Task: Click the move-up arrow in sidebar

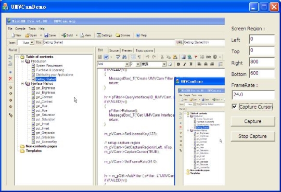Action: click(10, 87)
